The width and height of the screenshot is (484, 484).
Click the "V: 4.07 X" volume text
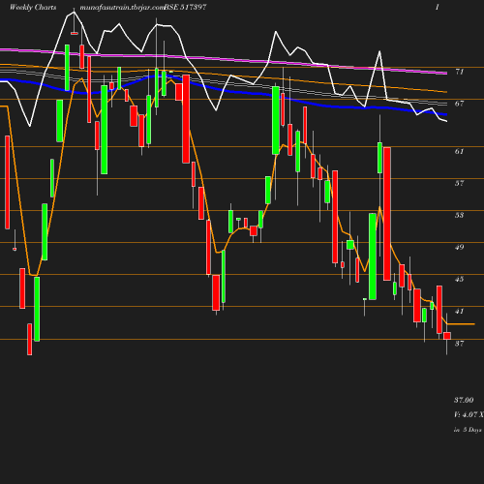tap(469, 414)
